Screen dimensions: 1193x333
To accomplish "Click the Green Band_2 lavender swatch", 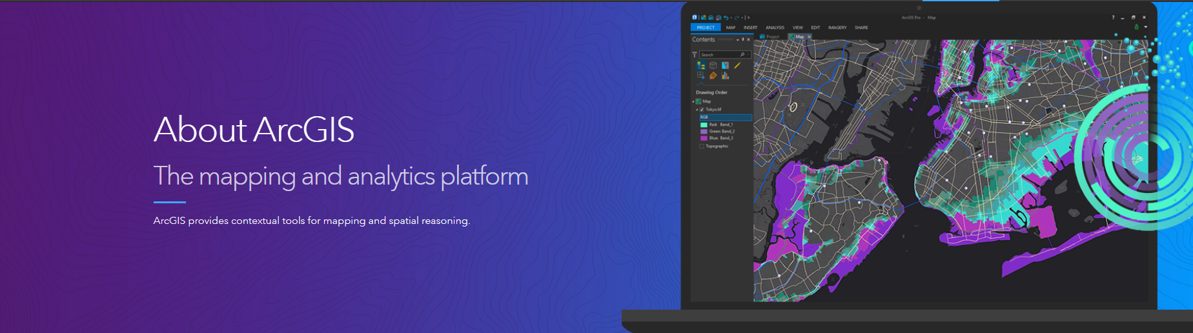I will tap(704, 131).
